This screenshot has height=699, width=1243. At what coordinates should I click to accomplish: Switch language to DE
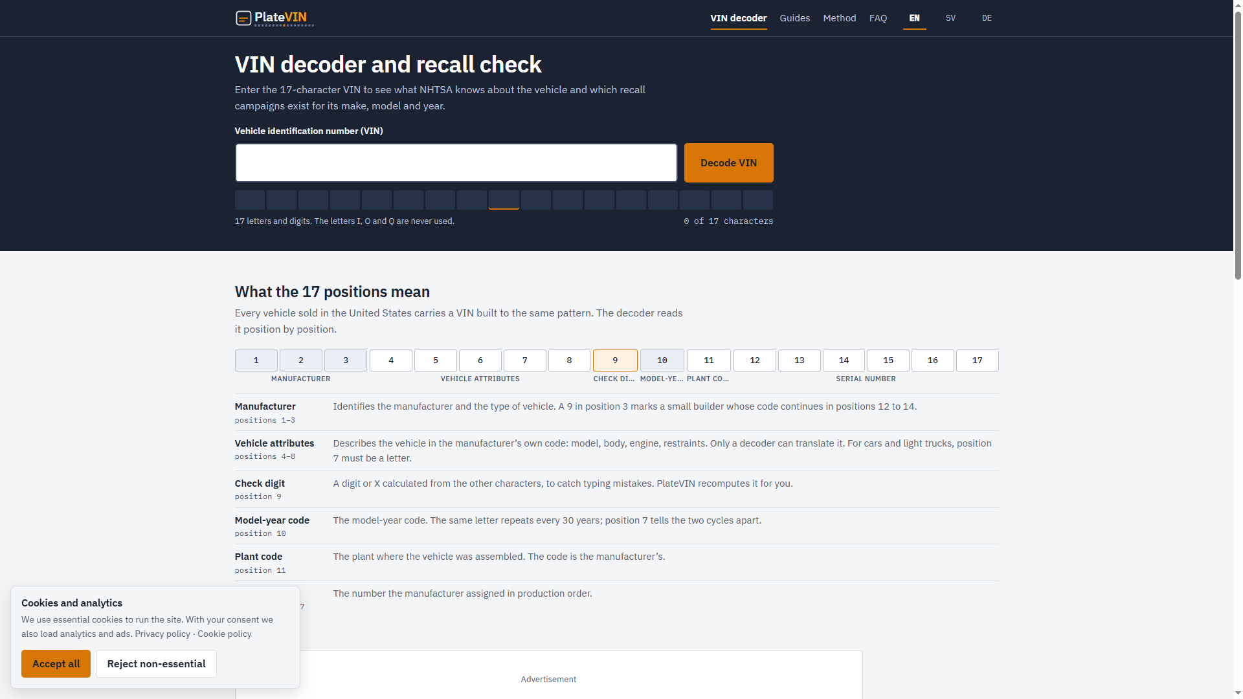987,18
